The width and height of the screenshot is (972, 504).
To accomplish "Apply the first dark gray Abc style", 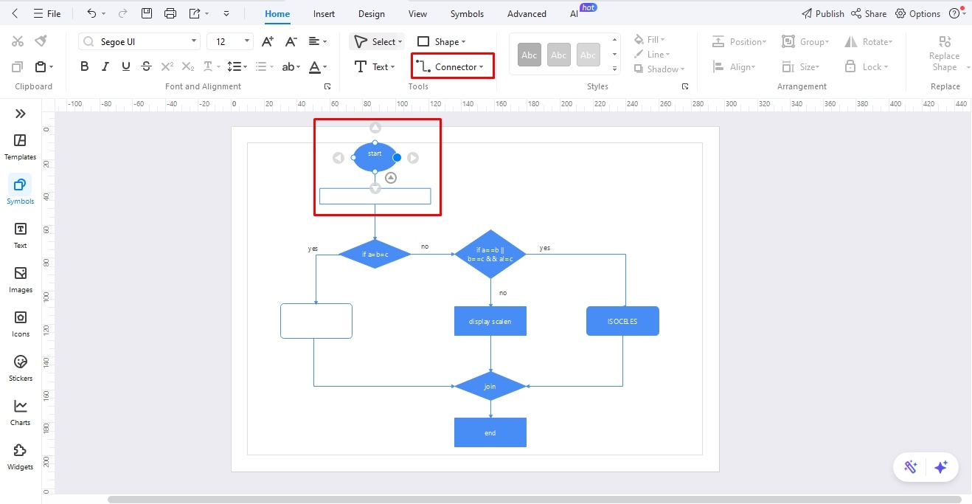I will (x=530, y=55).
